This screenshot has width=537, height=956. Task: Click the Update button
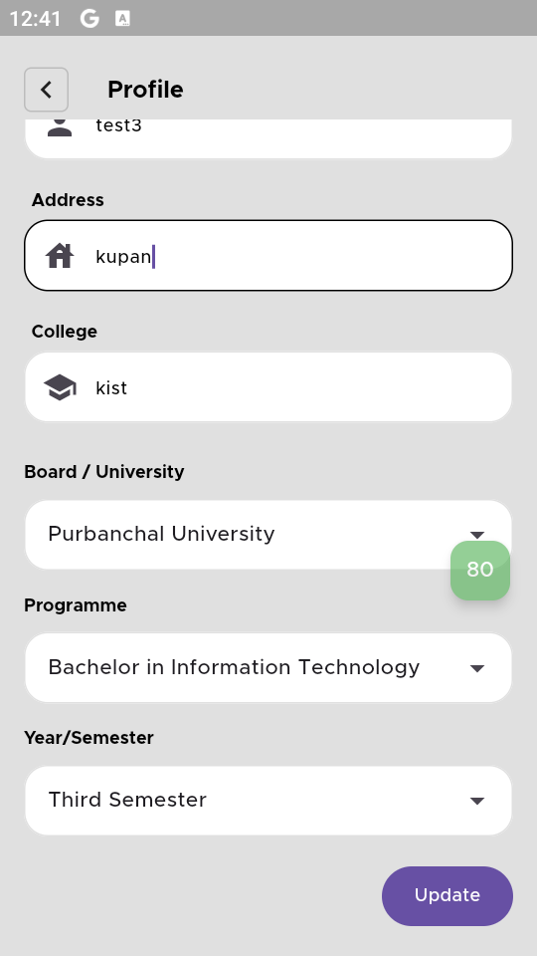pos(447,895)
